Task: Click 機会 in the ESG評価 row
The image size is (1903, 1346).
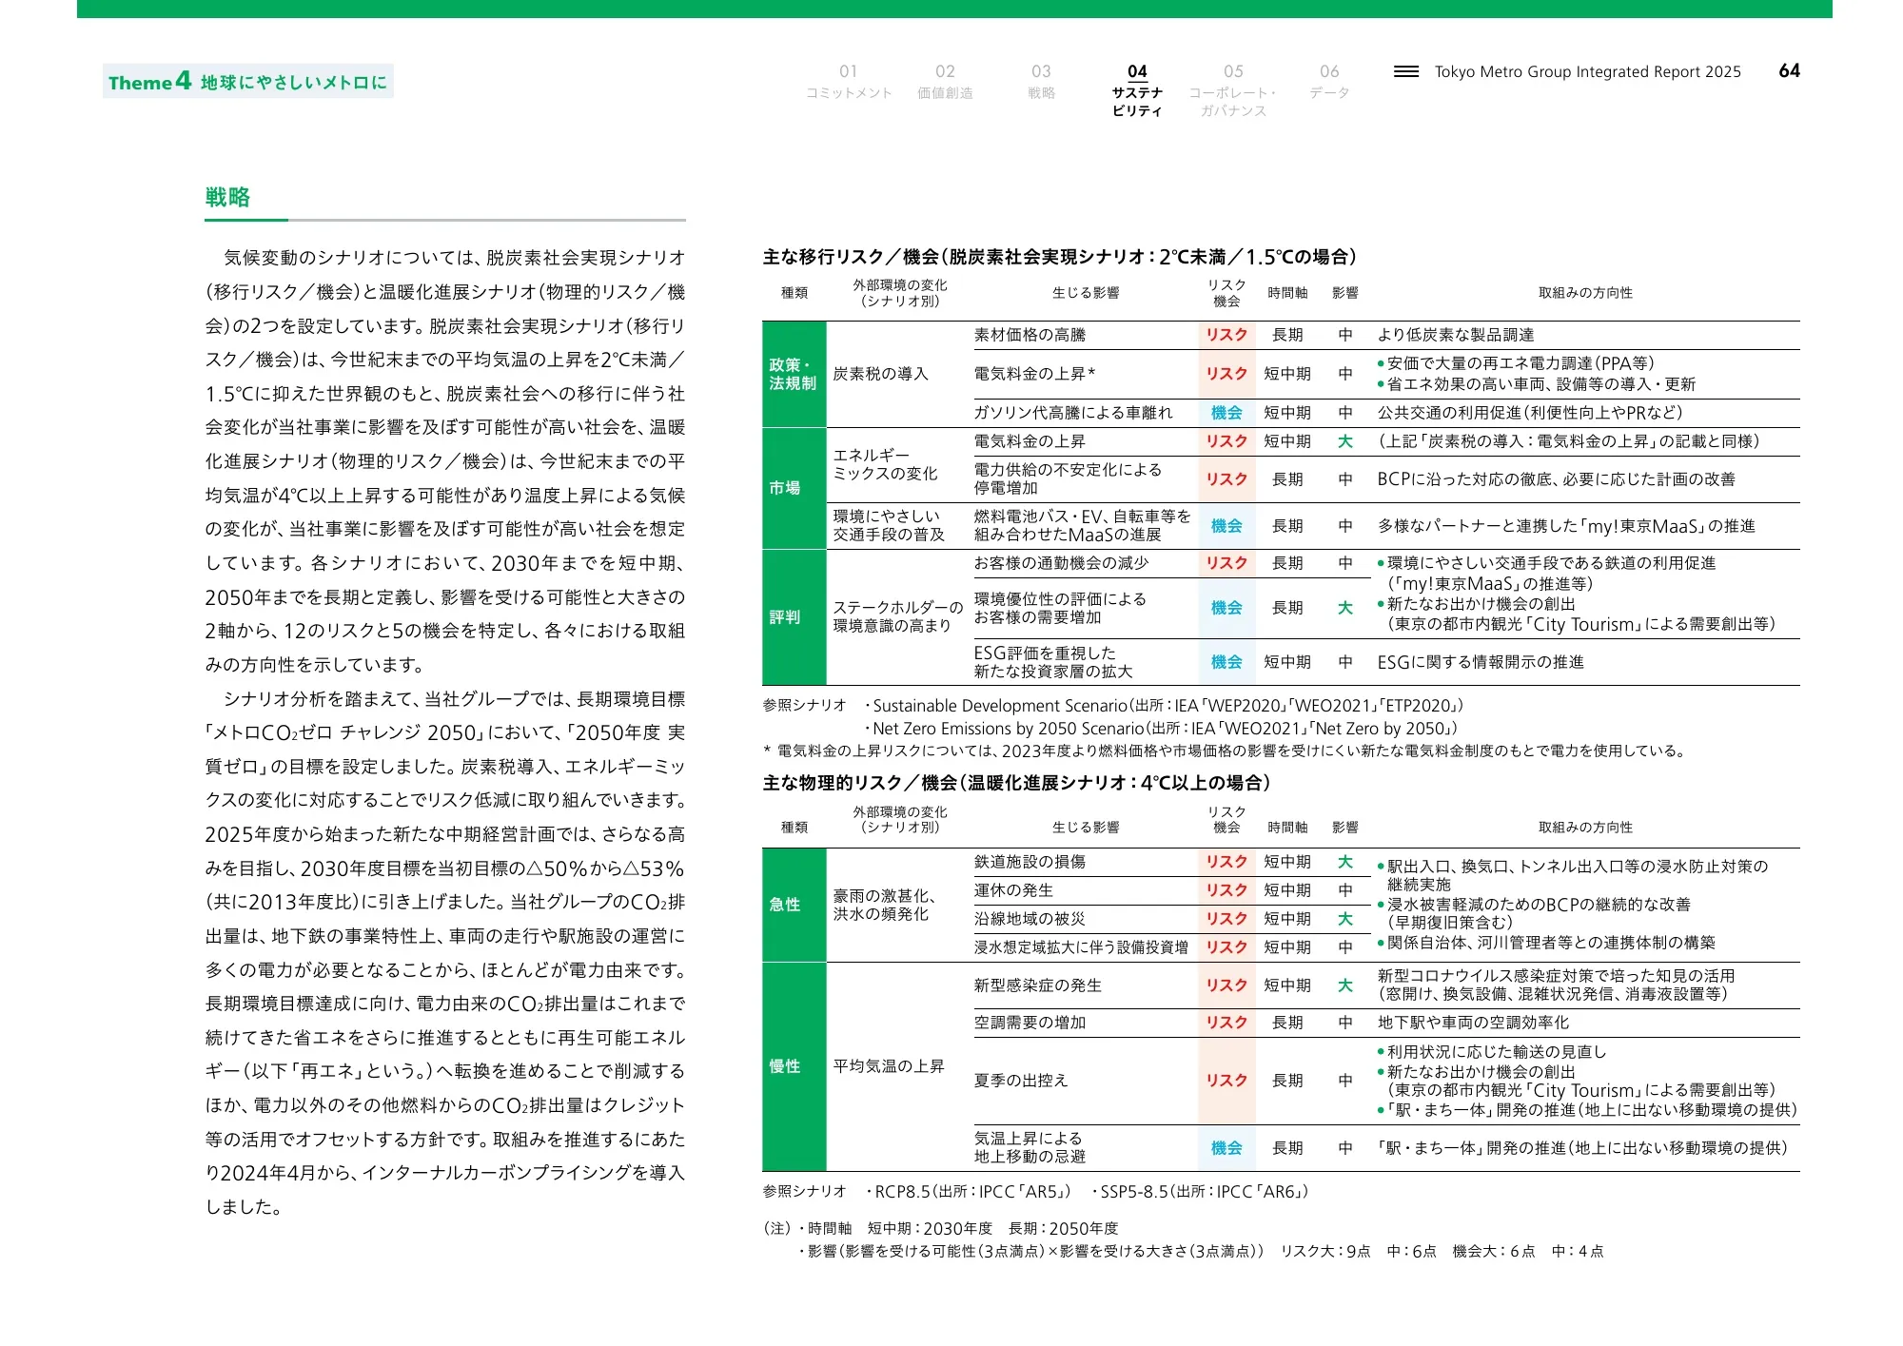Action: coord(1226,662)
